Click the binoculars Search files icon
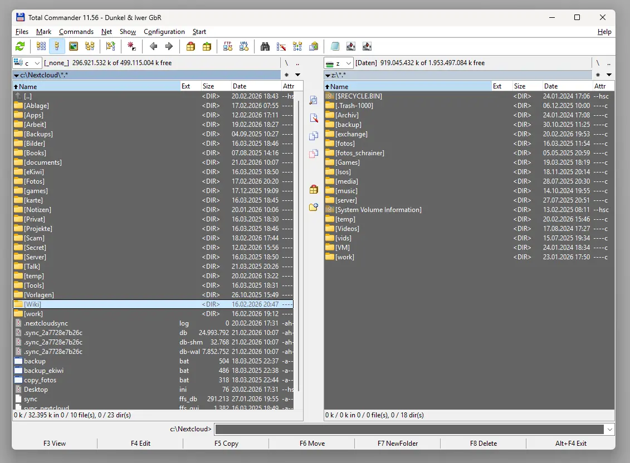This screenshot has width=630, height=463. [x=265, y=47]
